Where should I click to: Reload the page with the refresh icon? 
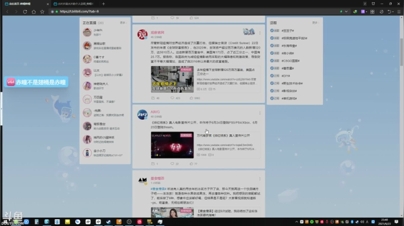click(25, 12)
